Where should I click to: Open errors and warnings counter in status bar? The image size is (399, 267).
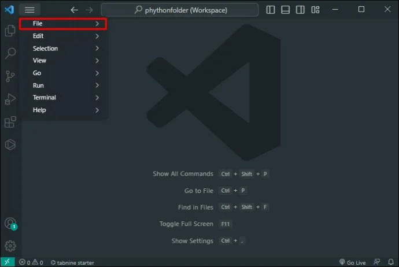click(x=31, y=262)
